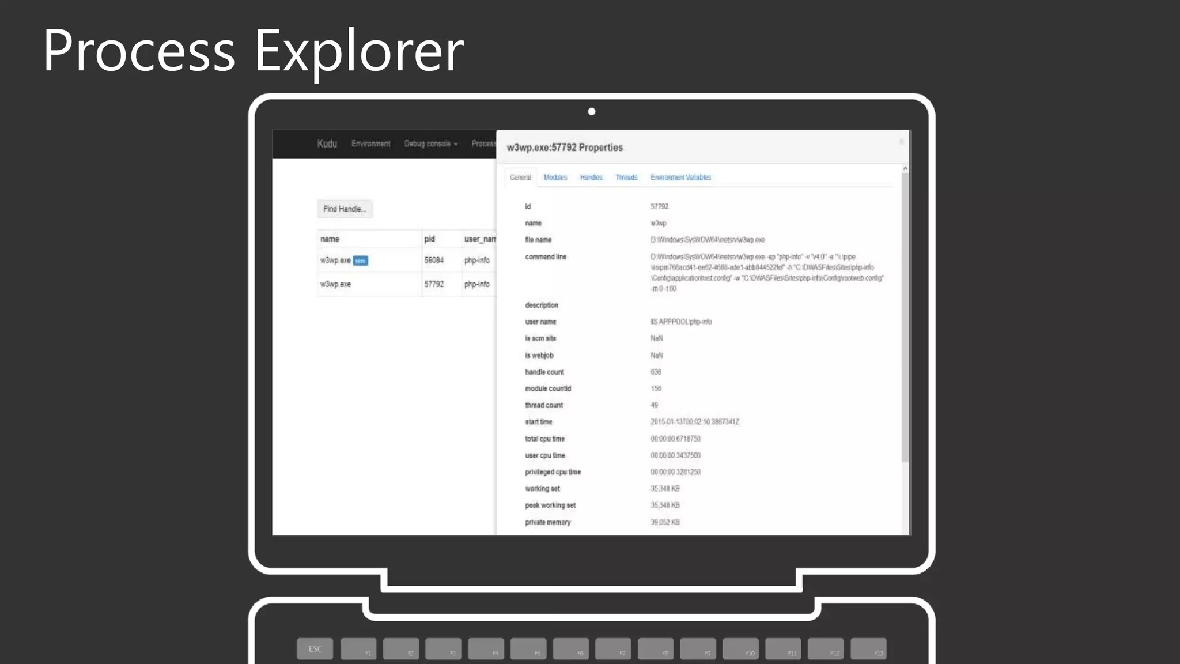Click the scm badge on w3wp.exe

[360, 261]
